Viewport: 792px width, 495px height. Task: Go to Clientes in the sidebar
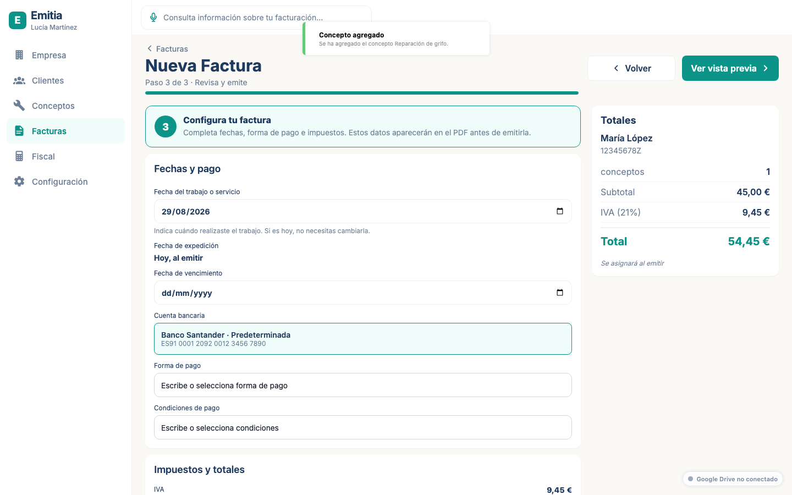click(x=65, y=80)
